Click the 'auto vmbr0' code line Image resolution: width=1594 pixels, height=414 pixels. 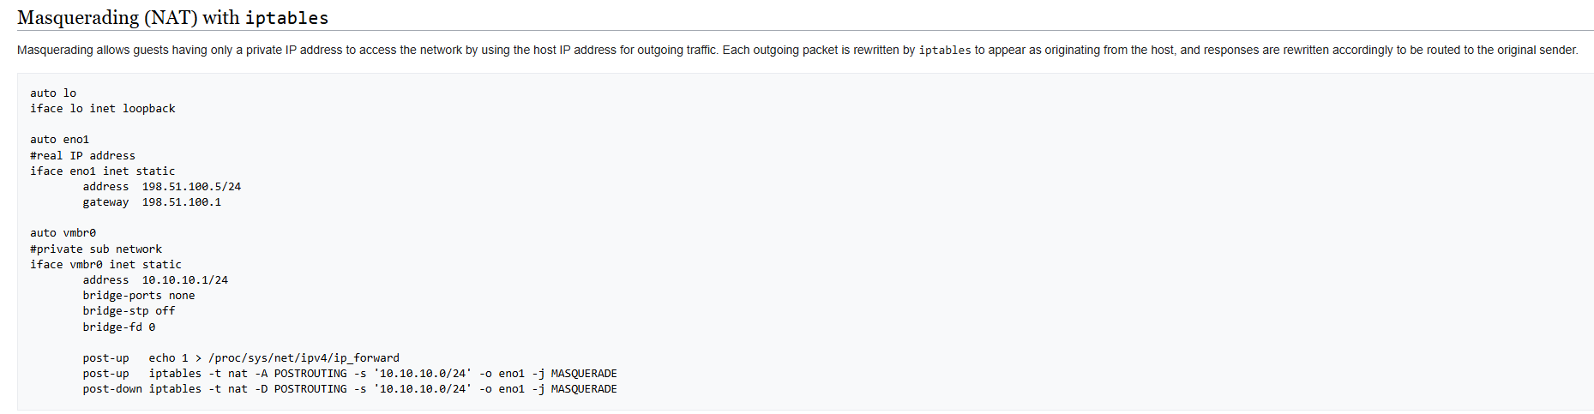coord(63,233)
